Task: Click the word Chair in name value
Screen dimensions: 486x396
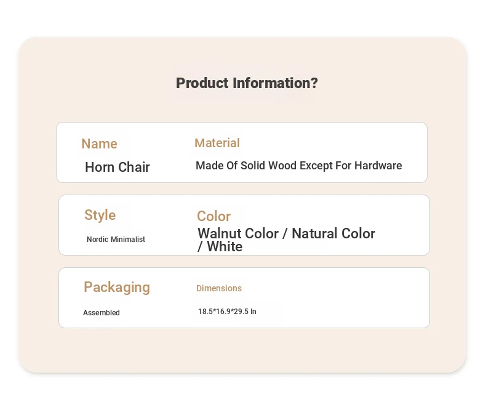Action: (134, 167)
